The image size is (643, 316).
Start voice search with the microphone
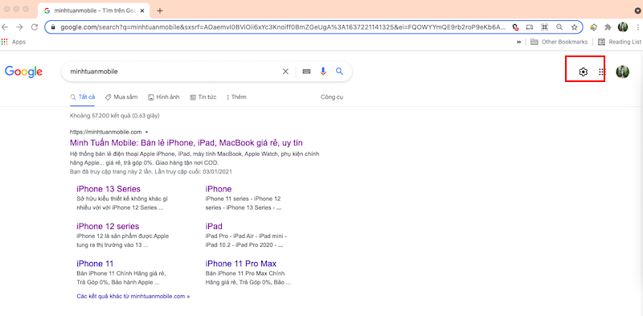pos(323,72)
